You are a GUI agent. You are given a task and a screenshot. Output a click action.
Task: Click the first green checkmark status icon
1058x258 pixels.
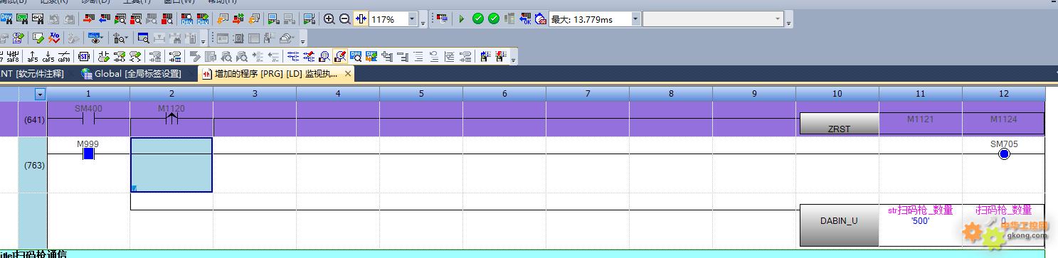(x=478, y=19)
